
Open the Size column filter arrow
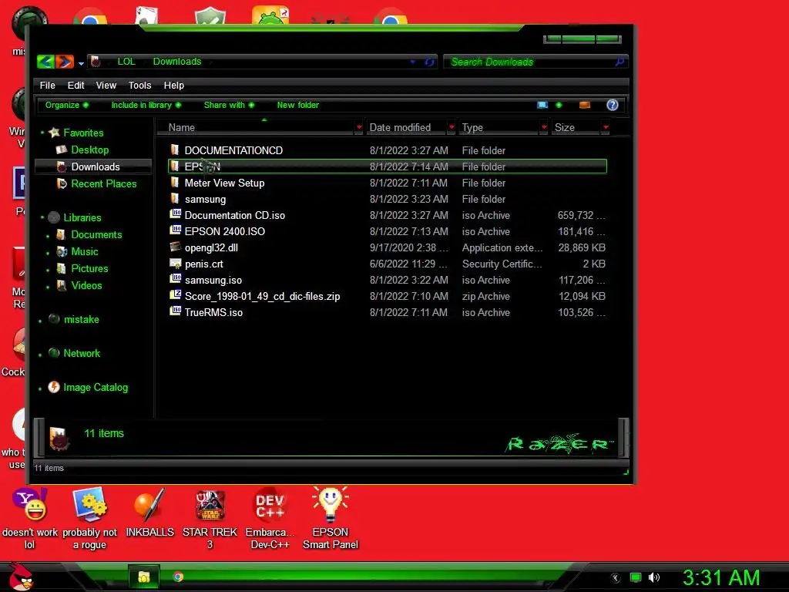(606, 127)
